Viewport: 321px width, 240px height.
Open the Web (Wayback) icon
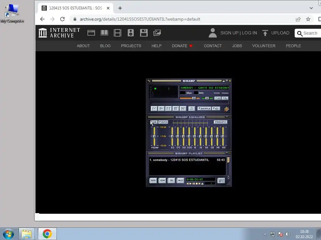point(91,33)
